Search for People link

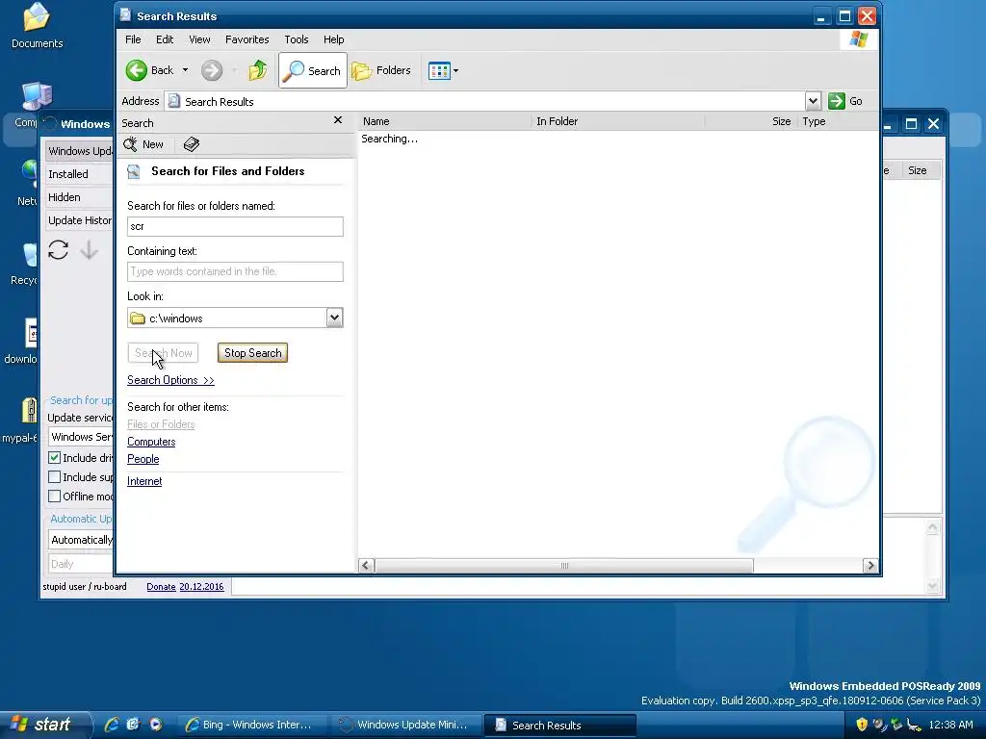(143, 459)
